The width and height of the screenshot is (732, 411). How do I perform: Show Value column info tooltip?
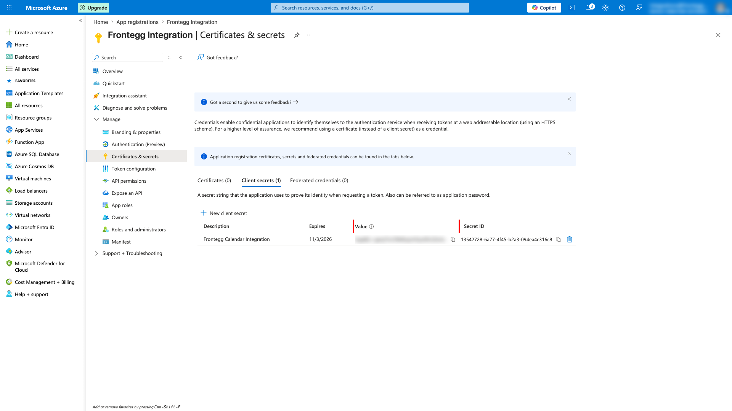(371, 226)
